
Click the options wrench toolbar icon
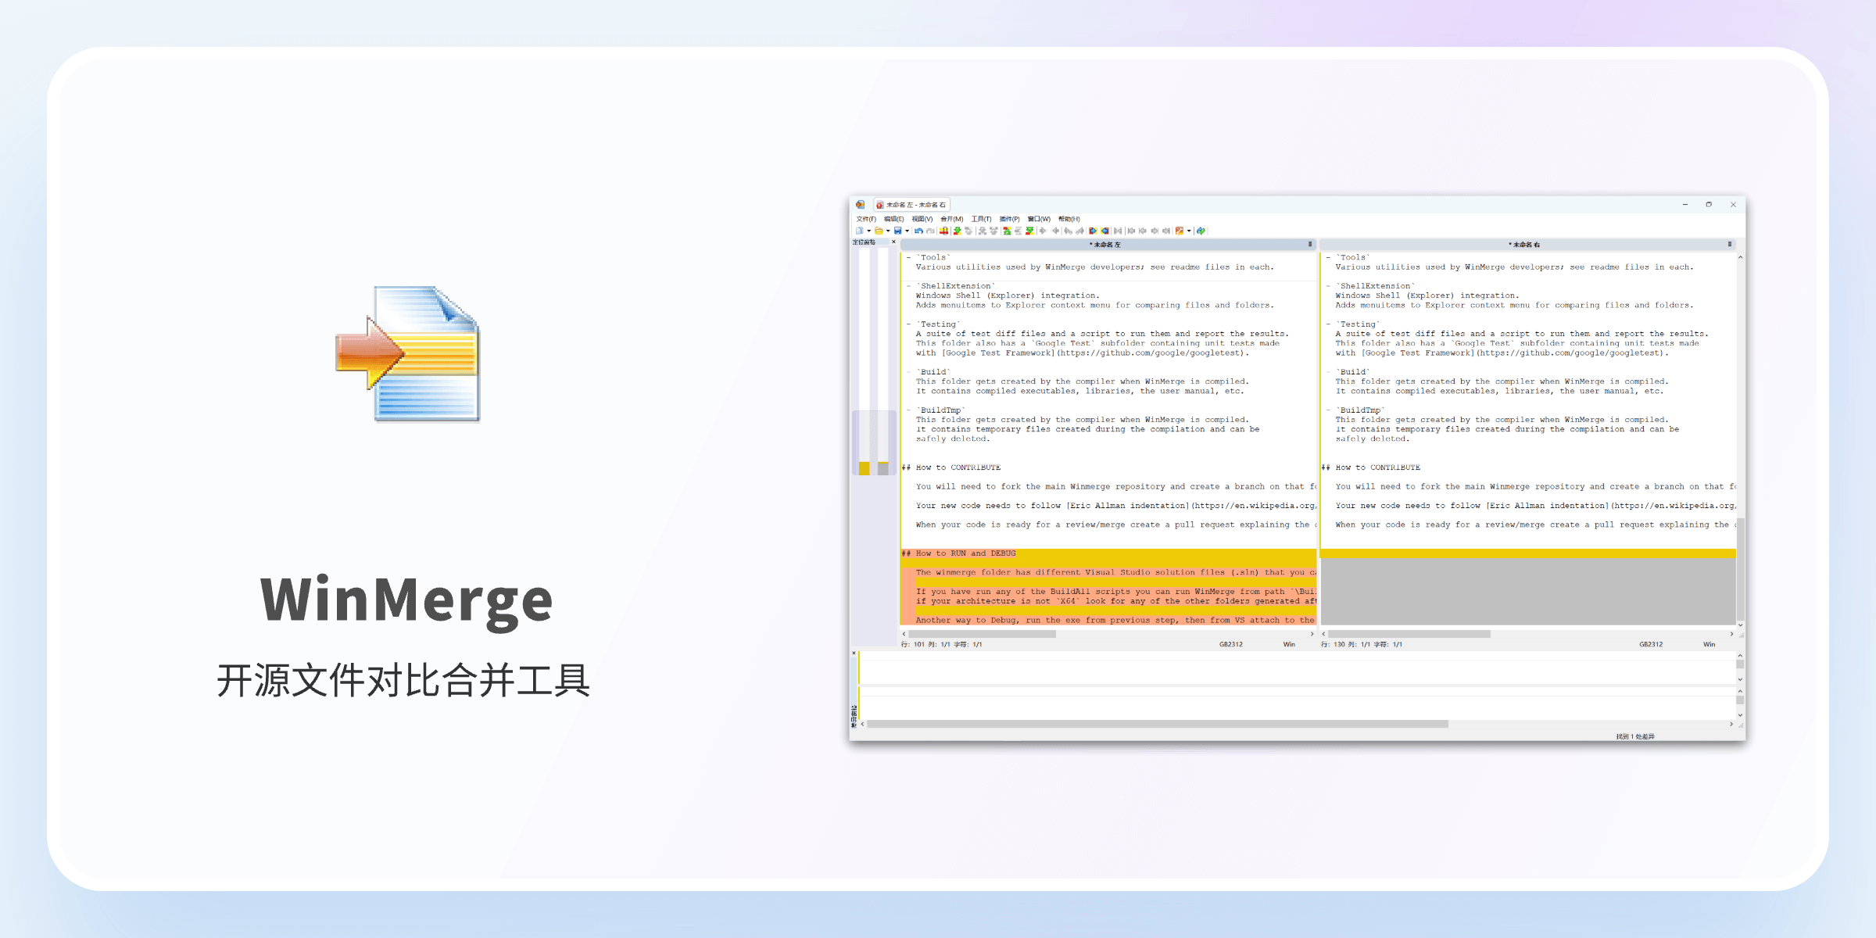[1180, 231]
